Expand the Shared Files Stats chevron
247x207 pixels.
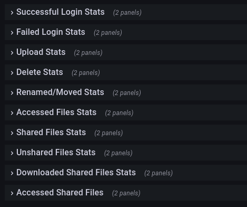point(12,133)
